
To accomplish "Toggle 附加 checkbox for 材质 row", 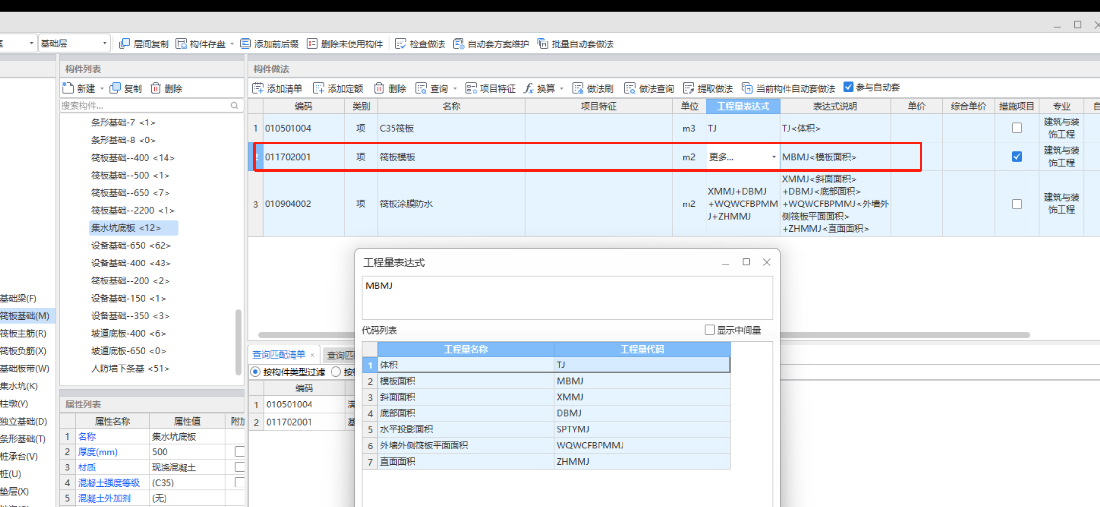I will (239, 467).
